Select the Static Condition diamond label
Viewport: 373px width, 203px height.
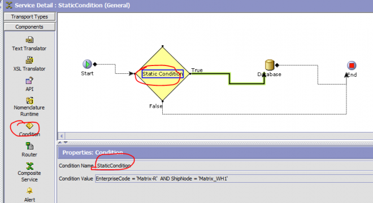click(163, 74)
